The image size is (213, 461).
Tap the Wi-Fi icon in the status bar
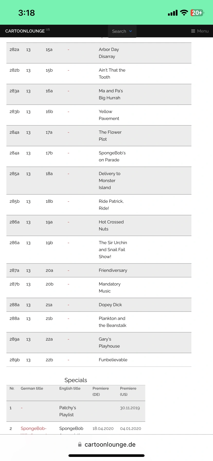(x=184, y=12)
